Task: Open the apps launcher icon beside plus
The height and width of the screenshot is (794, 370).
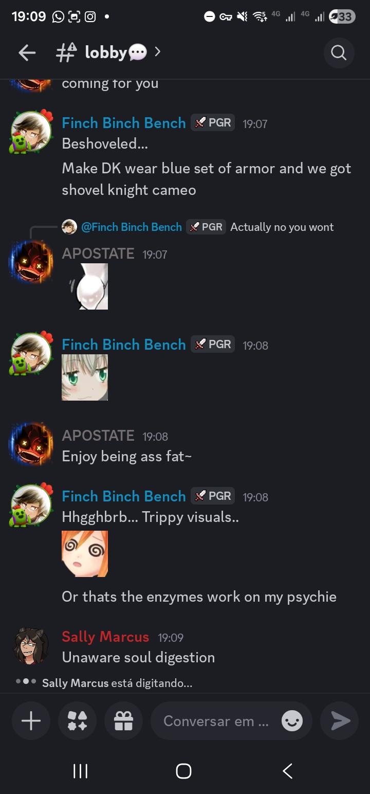Action: pyautogui.click(x=77, y=721)
